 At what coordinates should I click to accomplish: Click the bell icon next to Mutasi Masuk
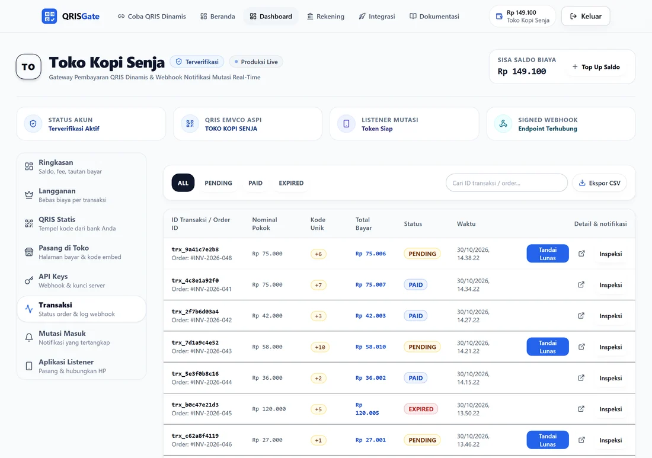point(28,338)
